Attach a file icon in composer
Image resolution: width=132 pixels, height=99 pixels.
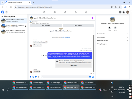33,77
